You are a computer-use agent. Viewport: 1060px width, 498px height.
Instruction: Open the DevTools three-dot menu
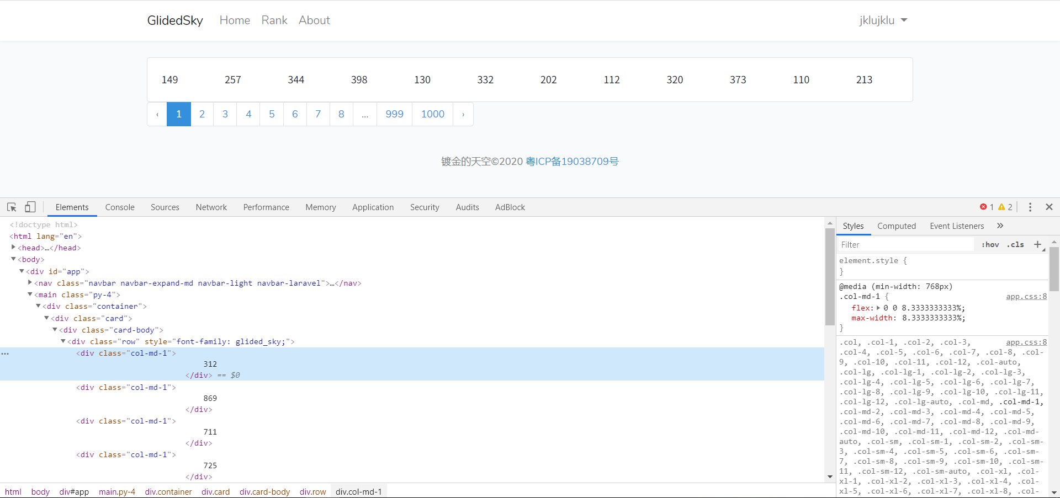click(1030, 207)
